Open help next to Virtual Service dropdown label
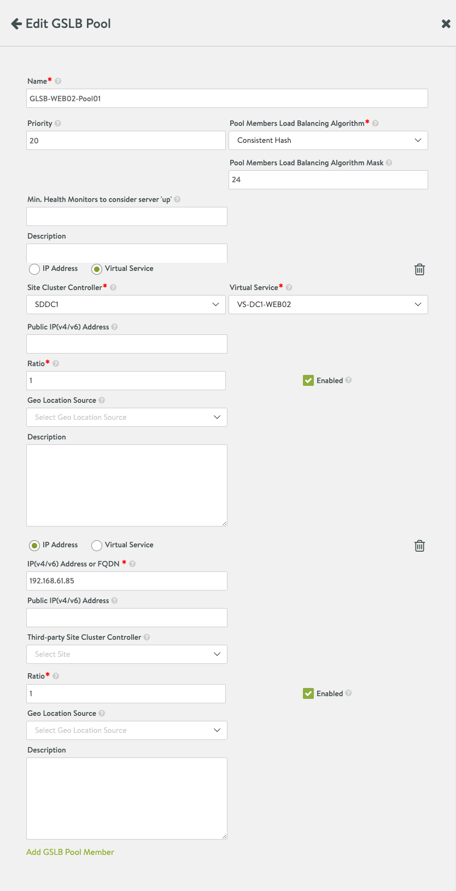 click(289, 287)
